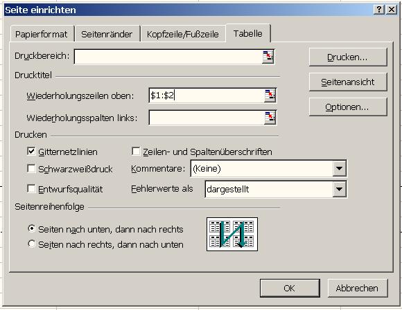
Task: Expand the Fehlerwerte als dropdown
Action: (x=339, y=190)
